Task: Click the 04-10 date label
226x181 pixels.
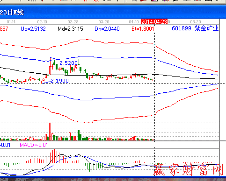Action: tap(134, 22)
